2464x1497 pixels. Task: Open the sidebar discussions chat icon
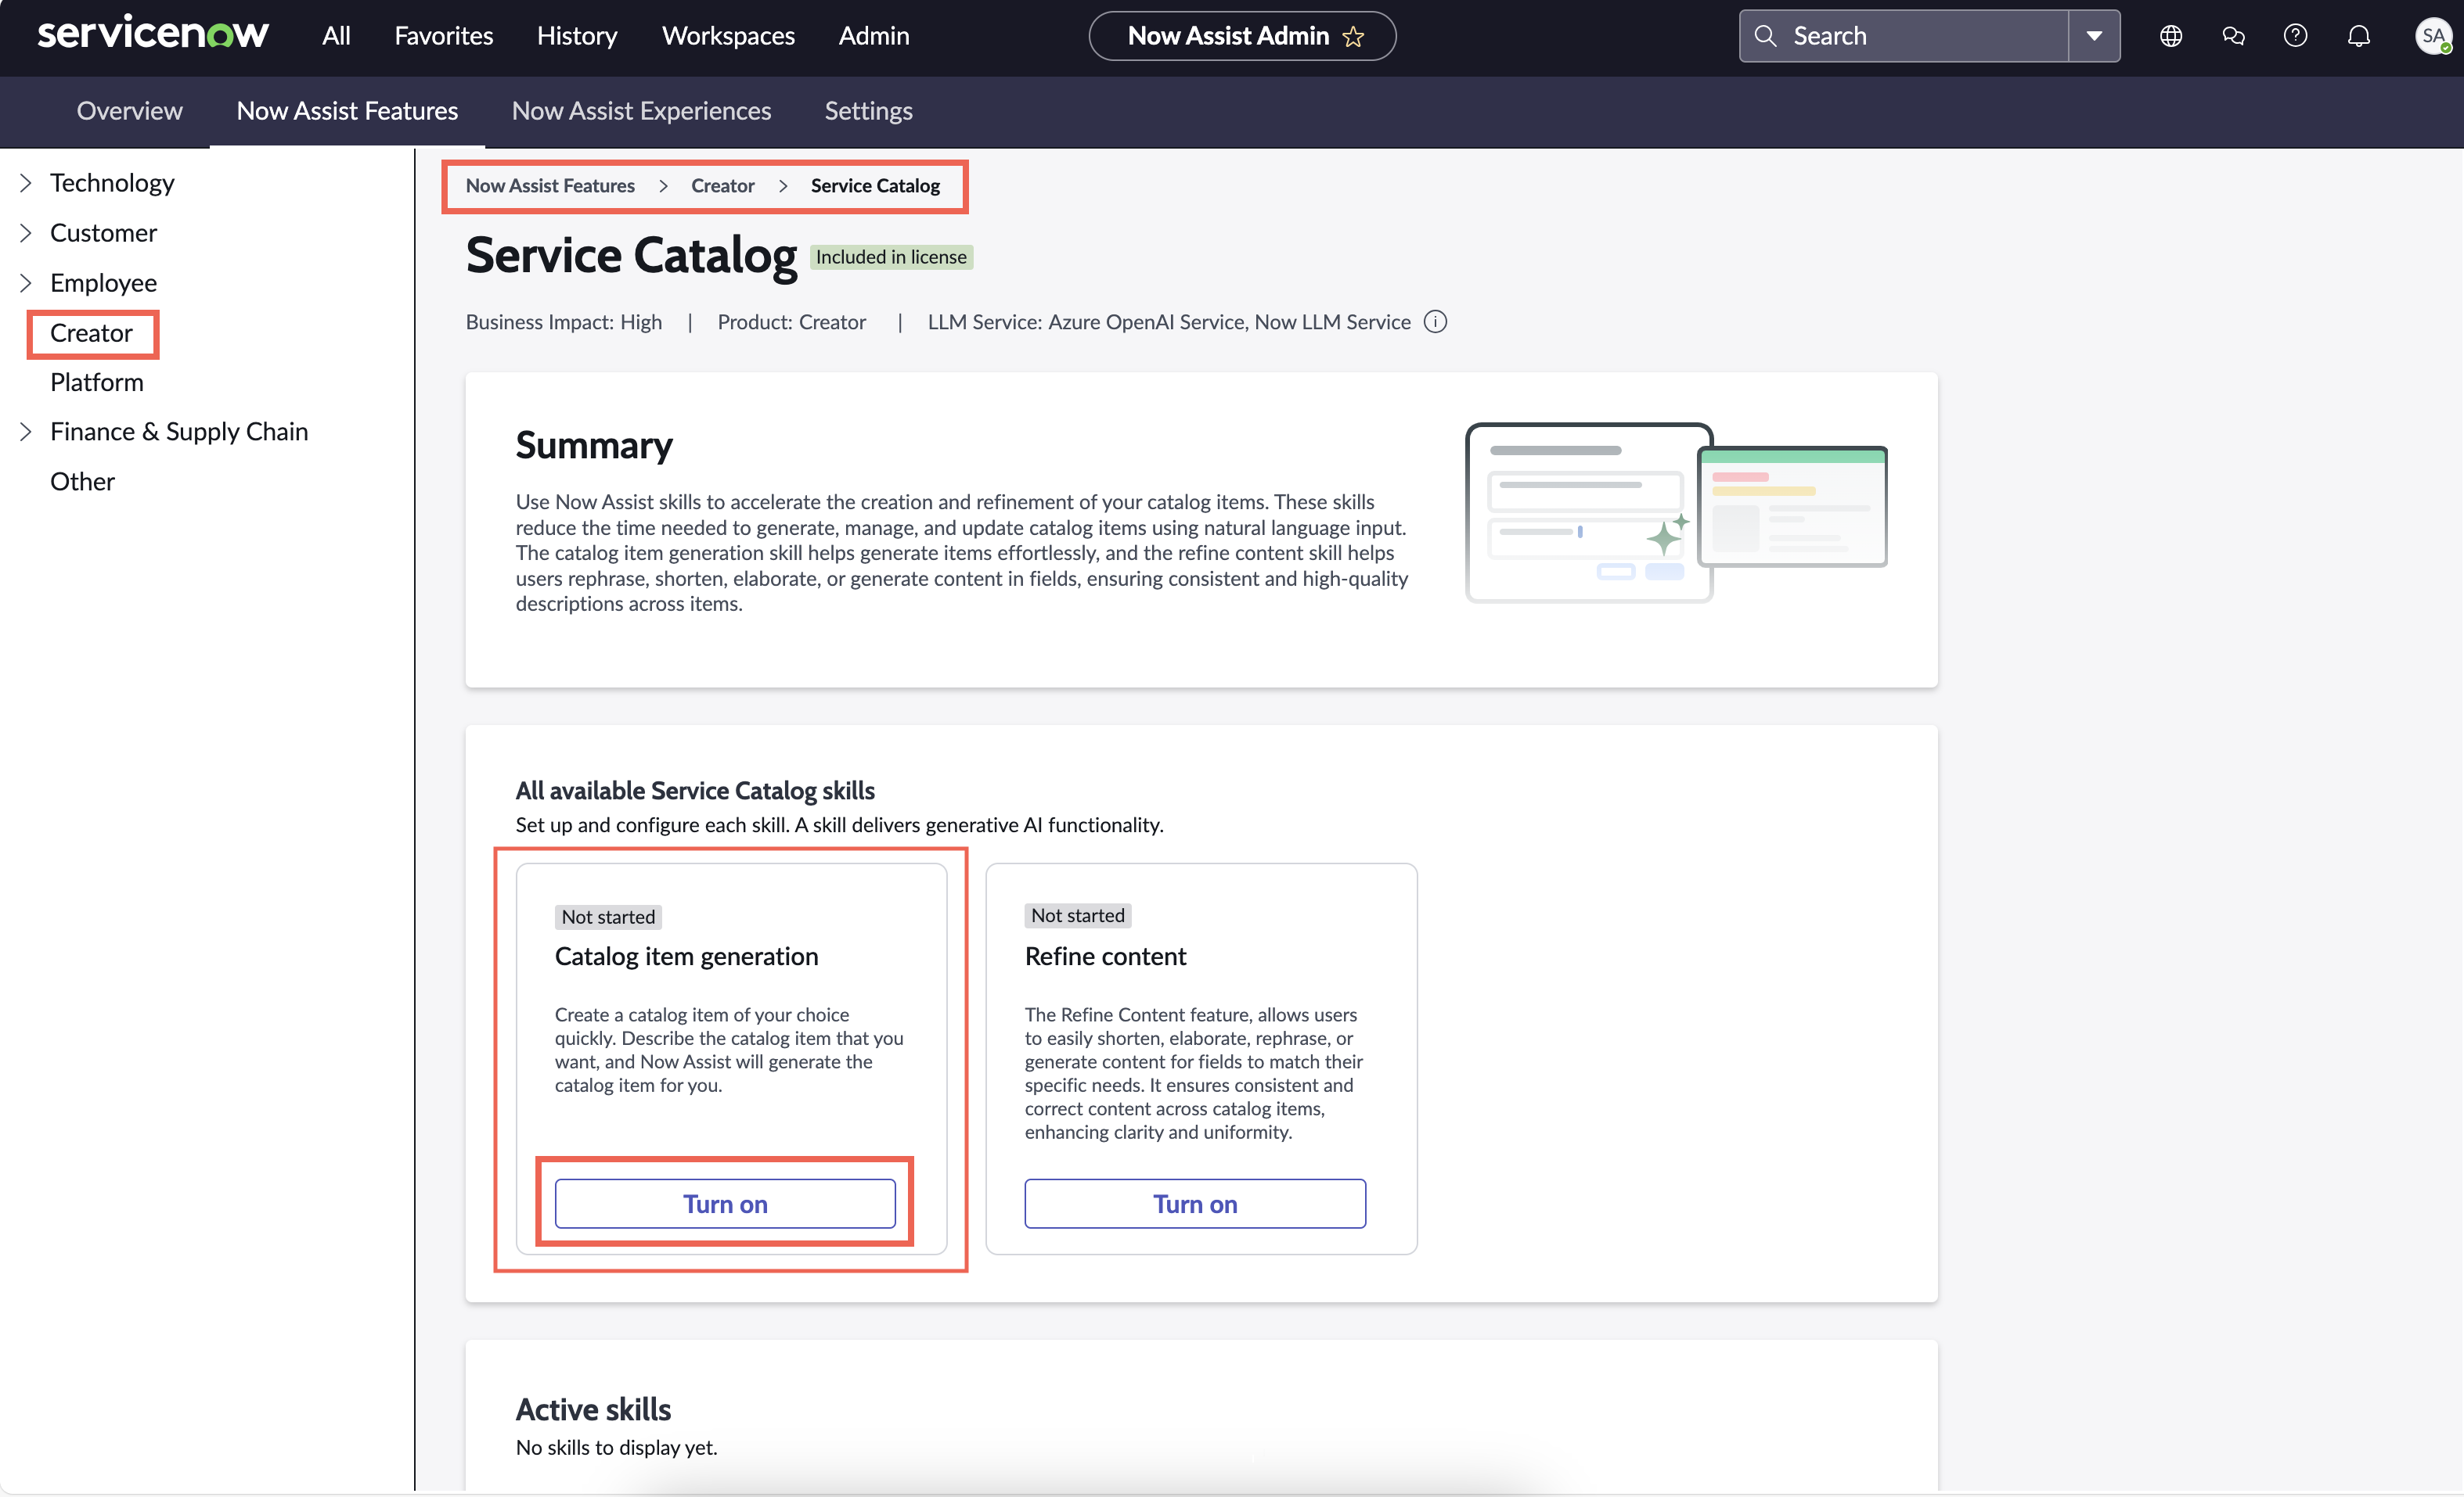(2233, 36)
